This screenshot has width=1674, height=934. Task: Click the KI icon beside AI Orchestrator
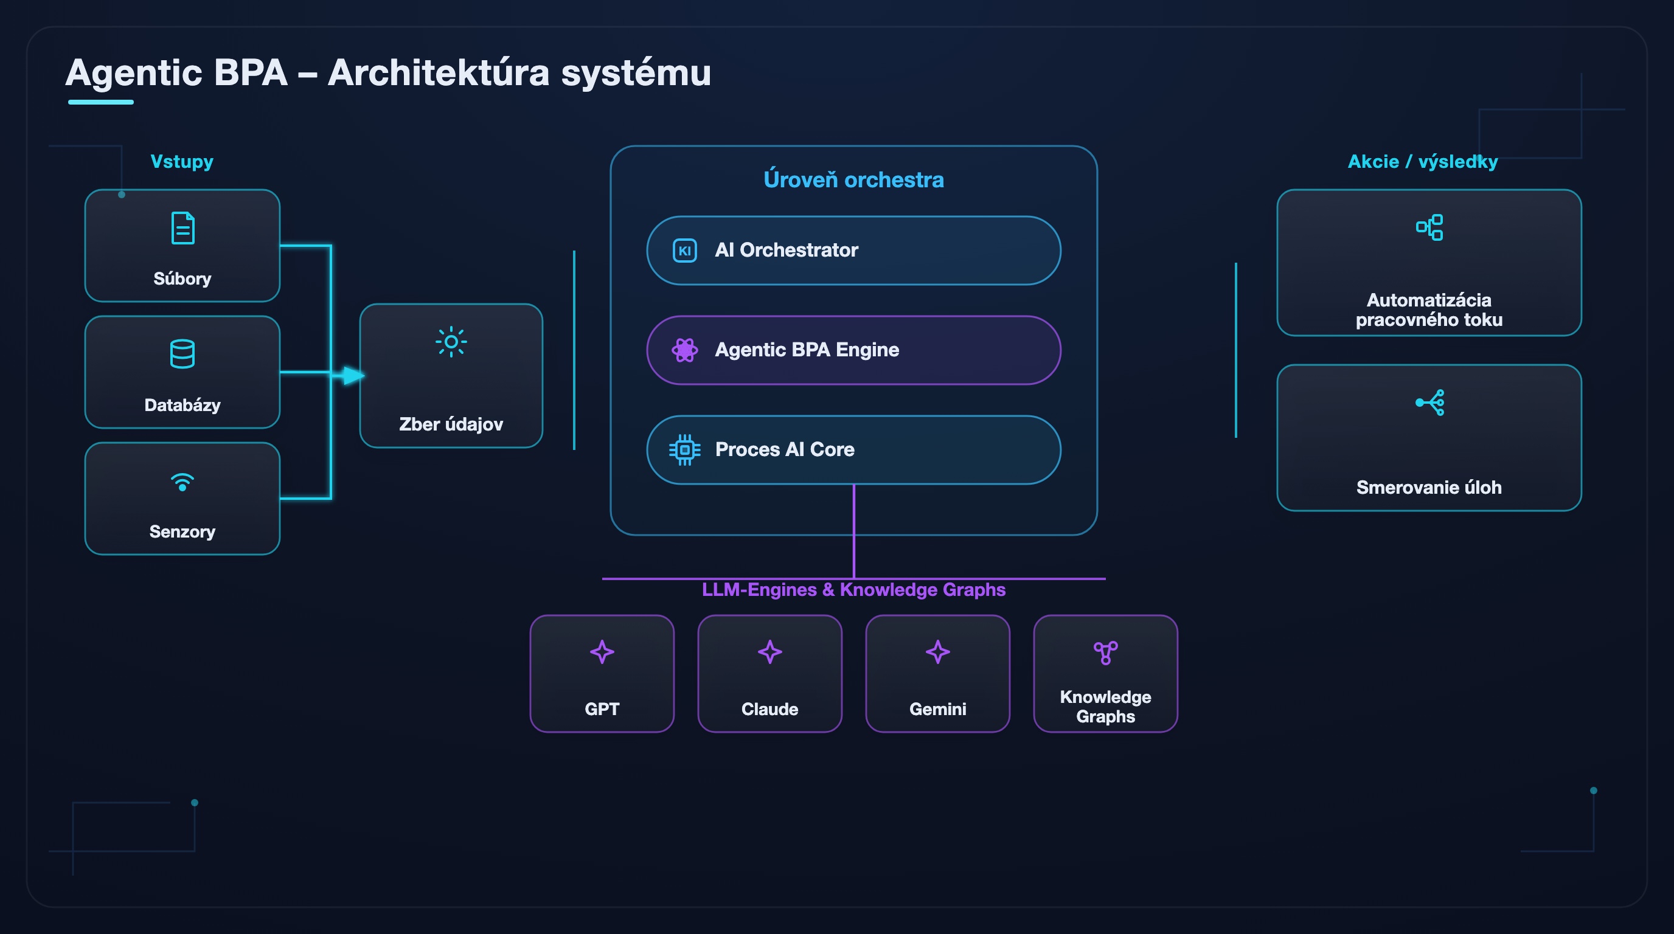coord(684,251)
